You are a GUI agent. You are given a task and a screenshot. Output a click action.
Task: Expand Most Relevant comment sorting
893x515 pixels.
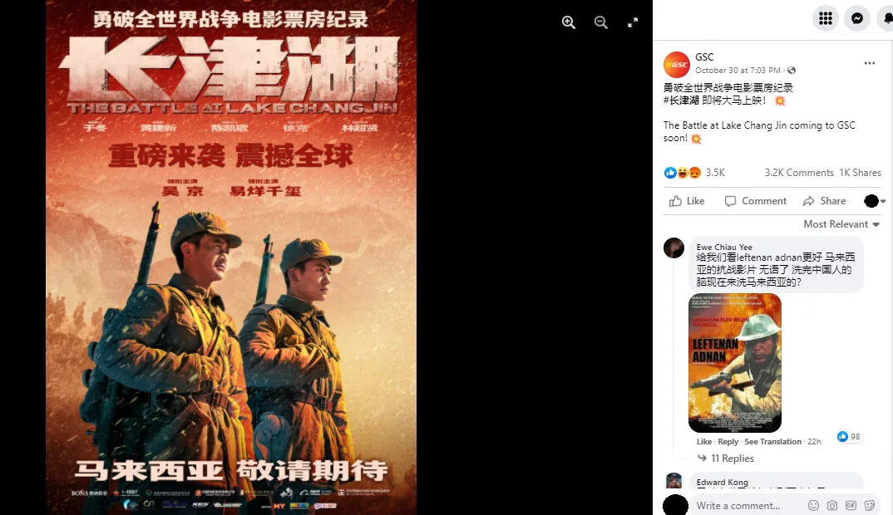(x=841, y=224)
